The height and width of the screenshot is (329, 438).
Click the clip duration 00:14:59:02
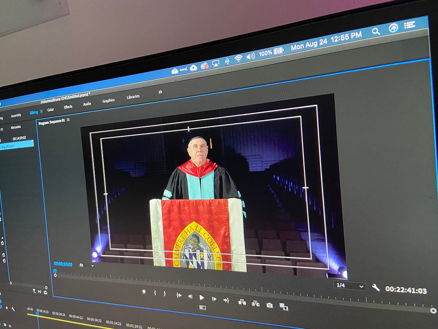(19, 138)
